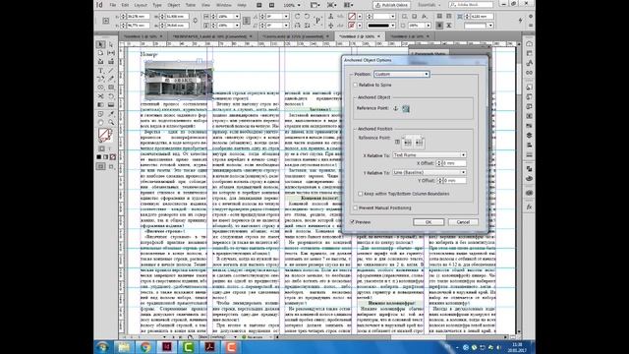Click the reference point locator in Control panel
Screen dimensions: 629x354
(x=106, y=21)
